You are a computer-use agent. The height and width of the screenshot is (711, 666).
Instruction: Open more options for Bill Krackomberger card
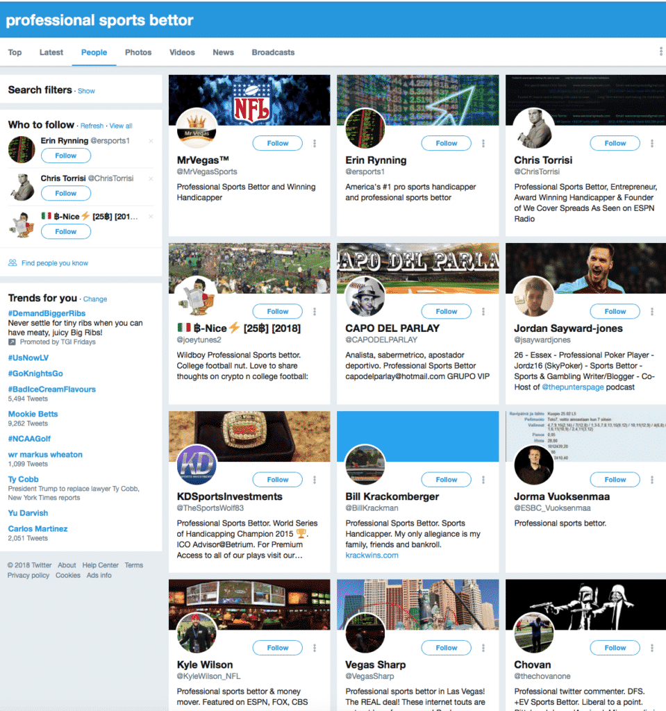(483, 480)
